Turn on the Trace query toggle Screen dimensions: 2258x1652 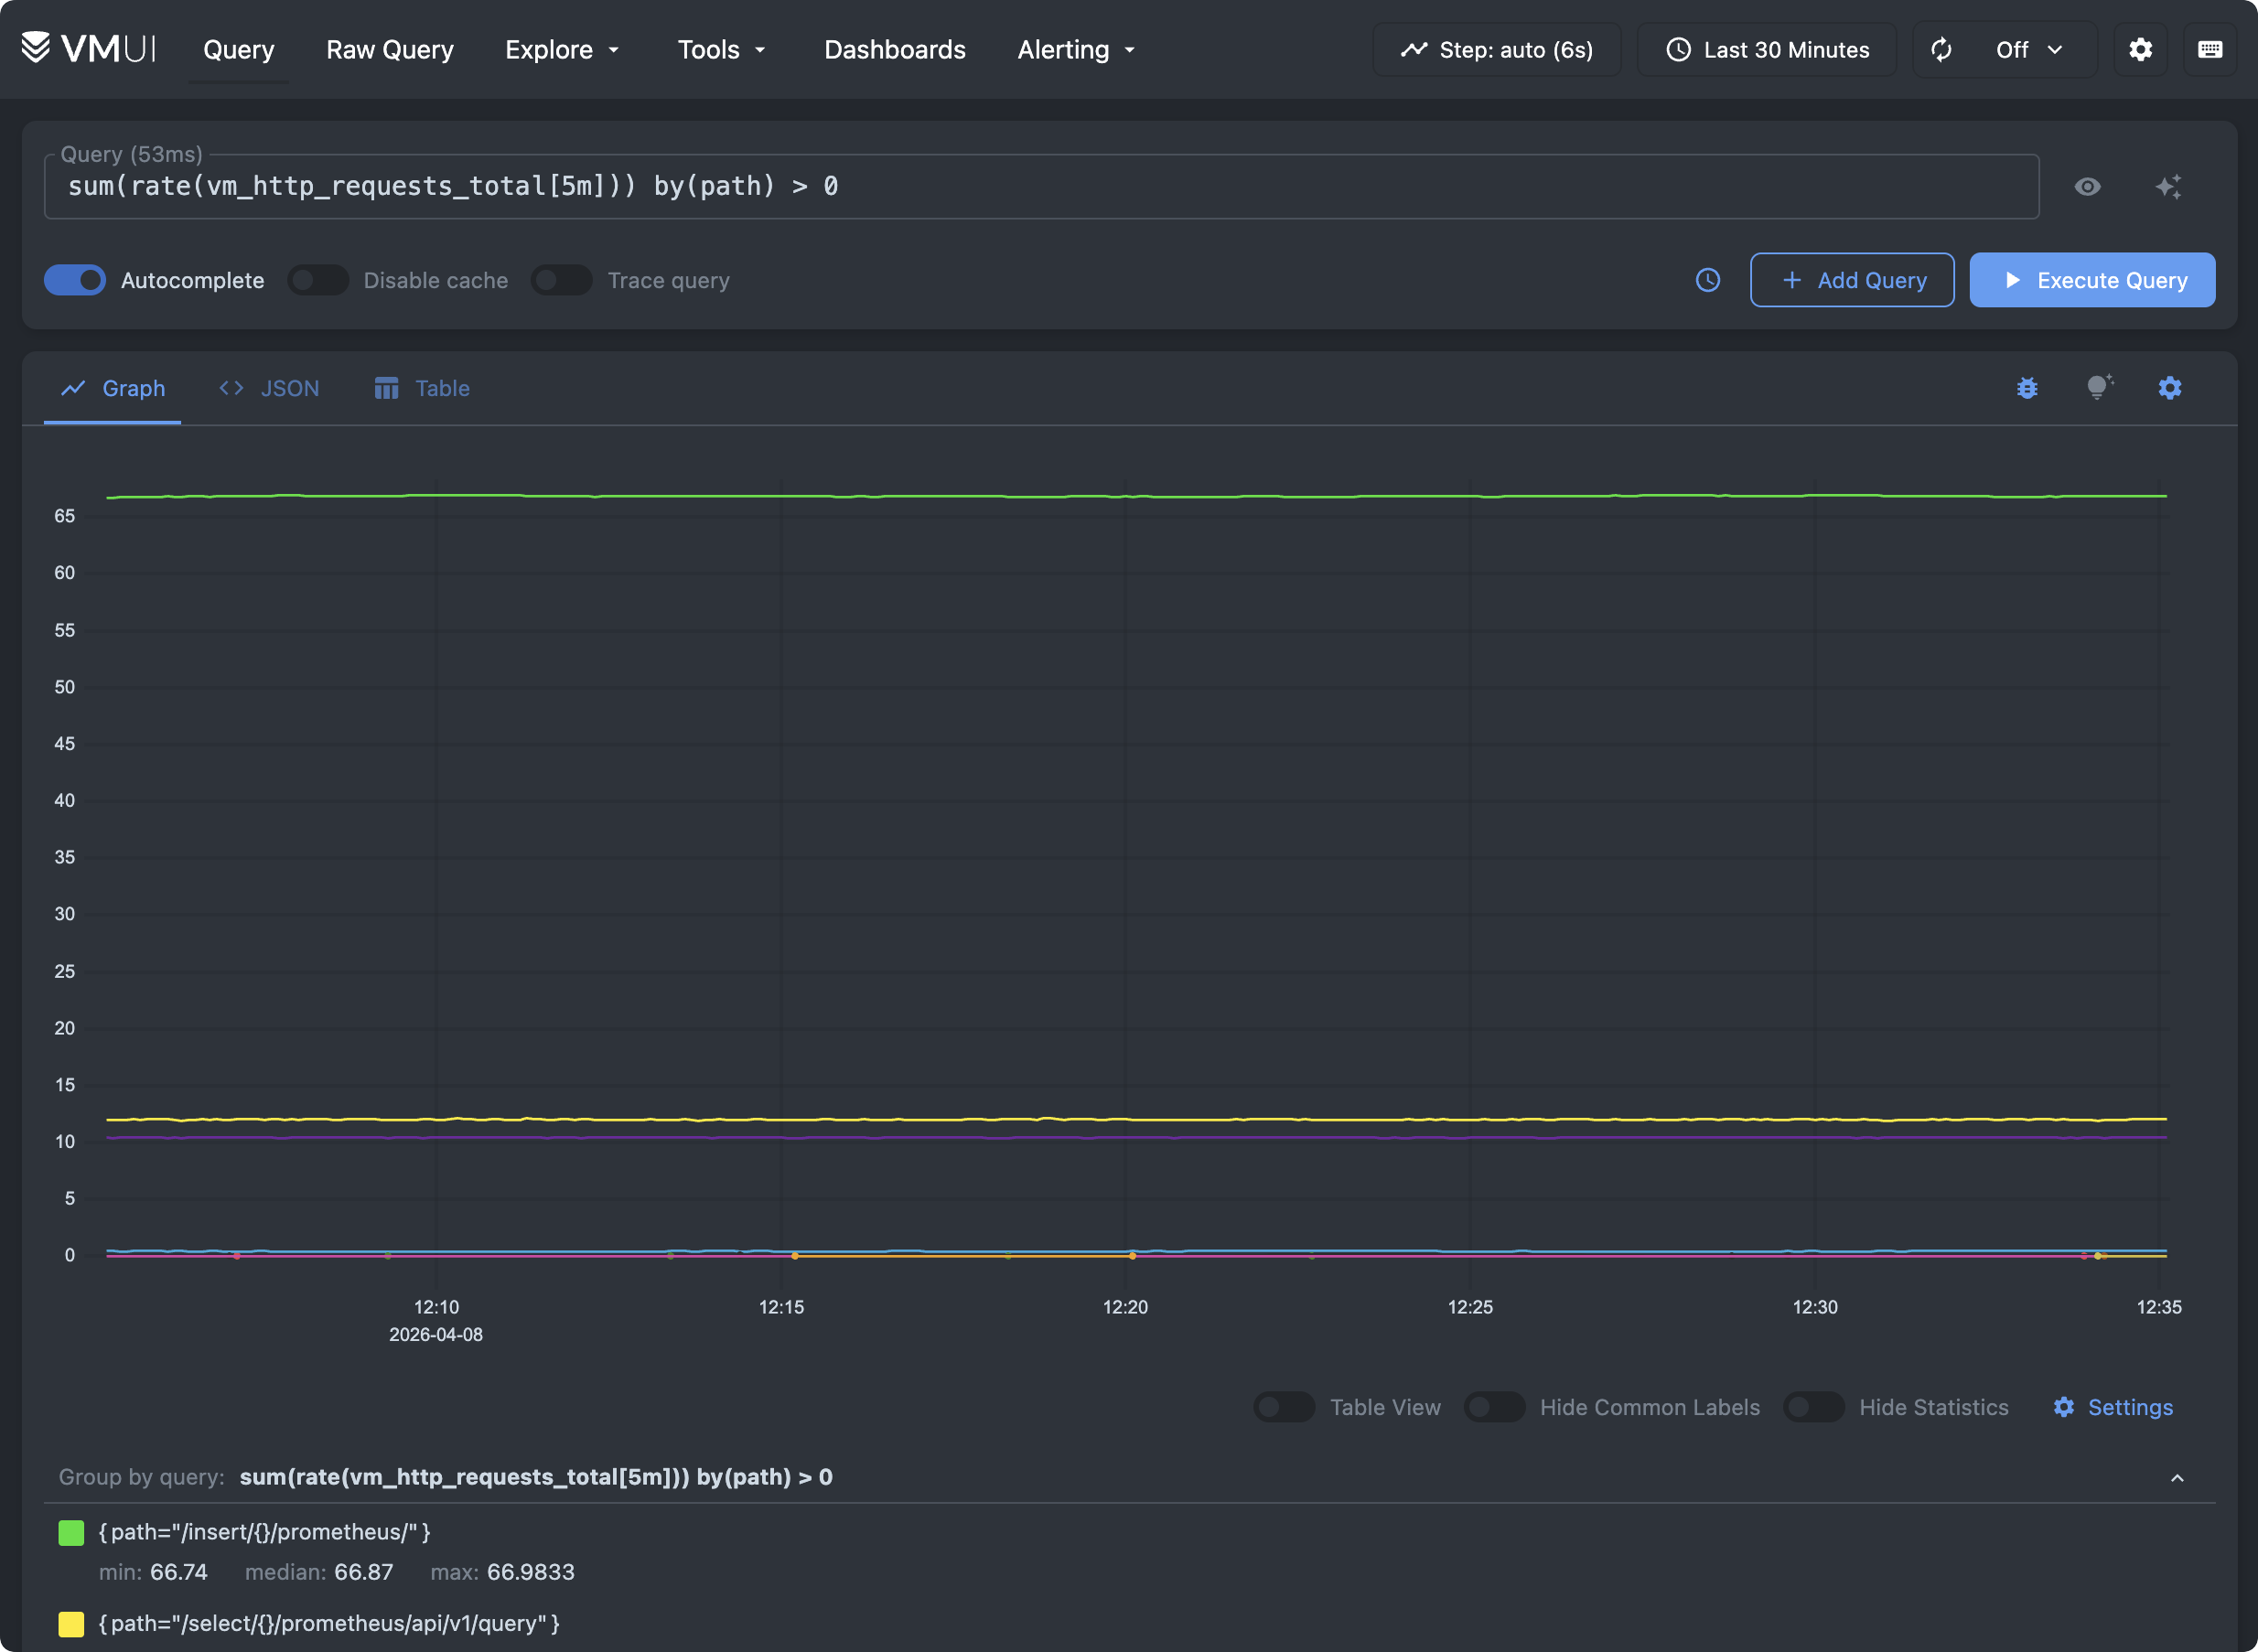tap(561, 280)
